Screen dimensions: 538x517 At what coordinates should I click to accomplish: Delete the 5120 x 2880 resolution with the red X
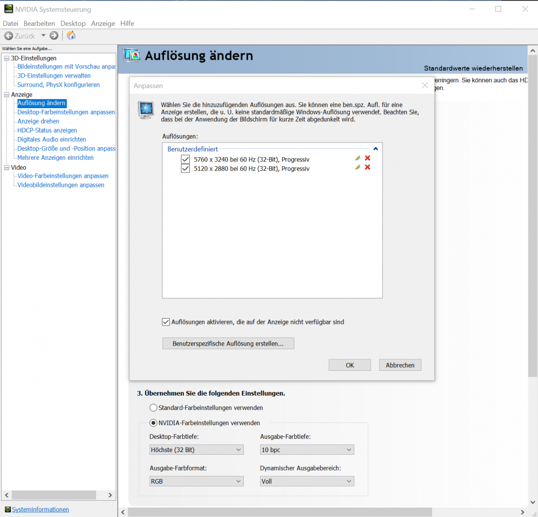coord(368,167)
